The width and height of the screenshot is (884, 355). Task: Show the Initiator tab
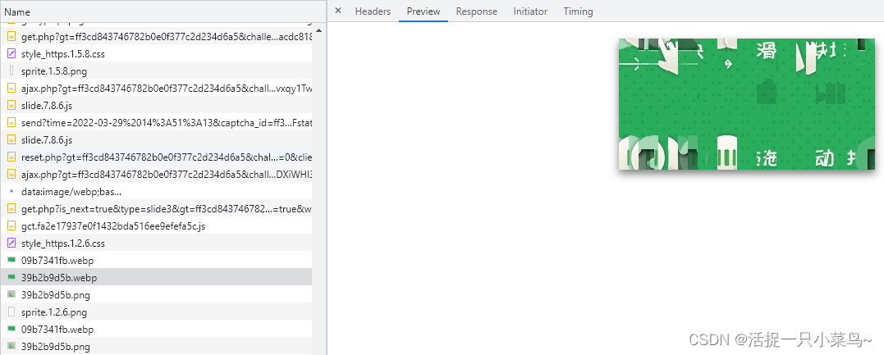[x=530, y=11]
